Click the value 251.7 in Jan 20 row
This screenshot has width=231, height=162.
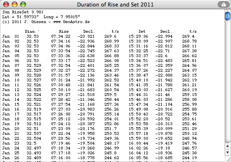point(110,129)
